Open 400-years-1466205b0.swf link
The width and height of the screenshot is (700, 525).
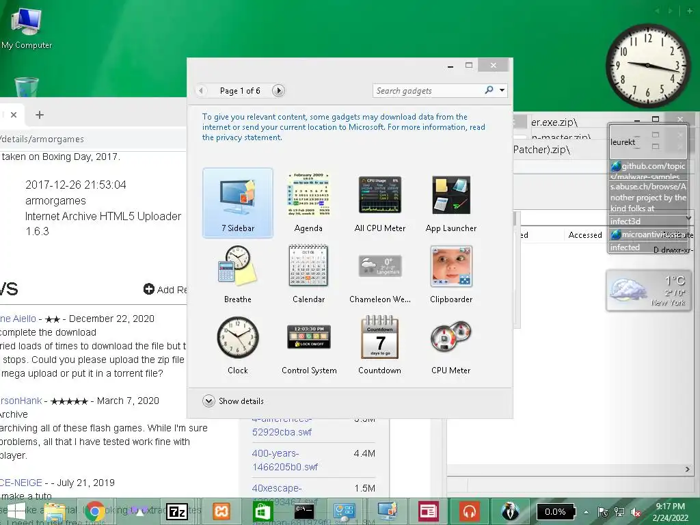pos(285,460)
